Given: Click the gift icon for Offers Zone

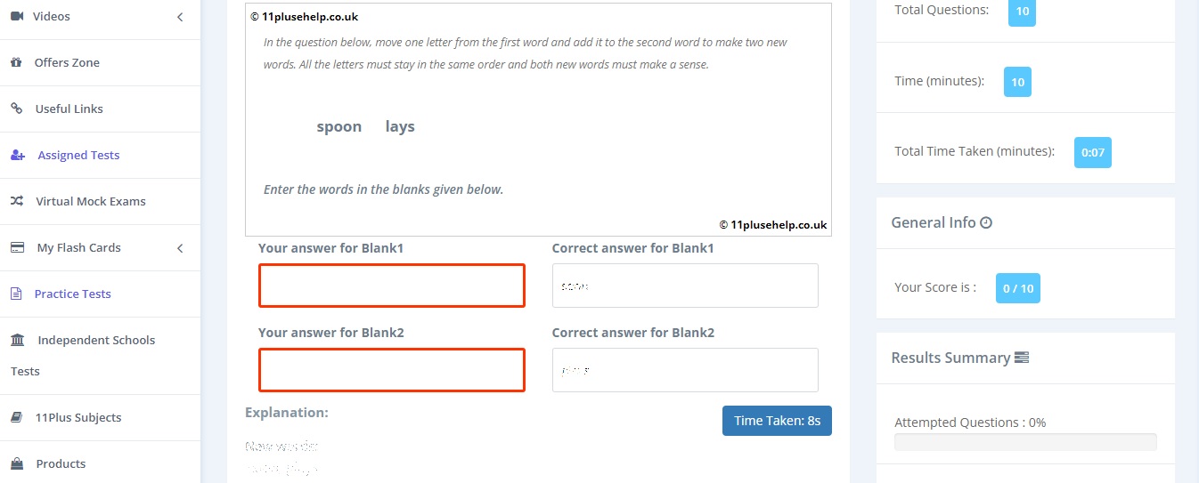Looking at the screenshot, I should coord(16,62).
